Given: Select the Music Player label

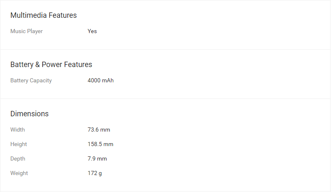Looking at the screenshot, I should 27,31.
